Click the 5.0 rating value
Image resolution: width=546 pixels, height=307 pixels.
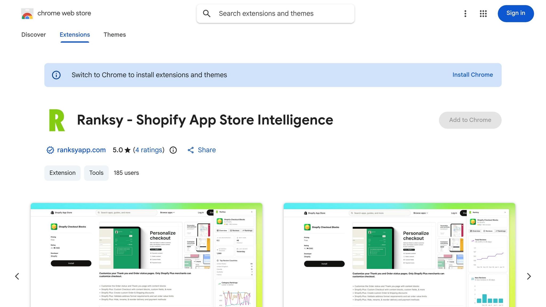coord(118,150)
